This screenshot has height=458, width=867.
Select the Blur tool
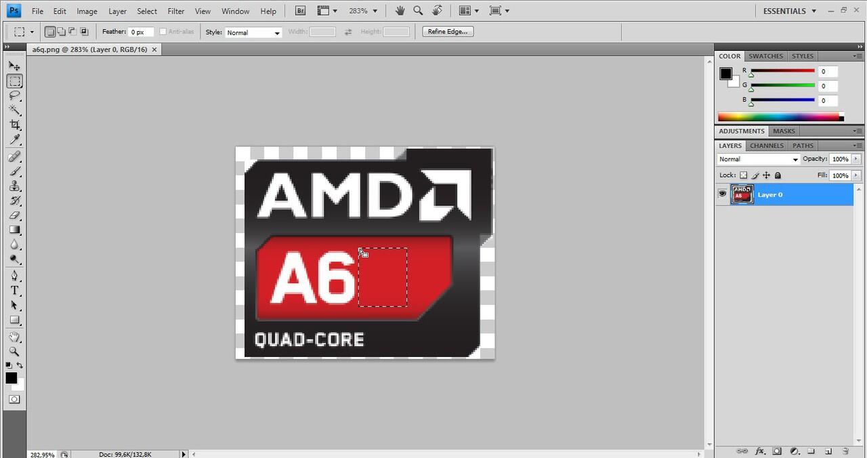tap(14, 245)
